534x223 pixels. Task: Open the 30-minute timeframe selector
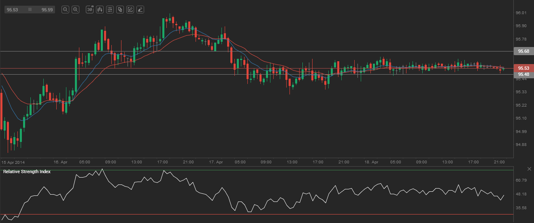pyautogui.click(x=90, y=9)
